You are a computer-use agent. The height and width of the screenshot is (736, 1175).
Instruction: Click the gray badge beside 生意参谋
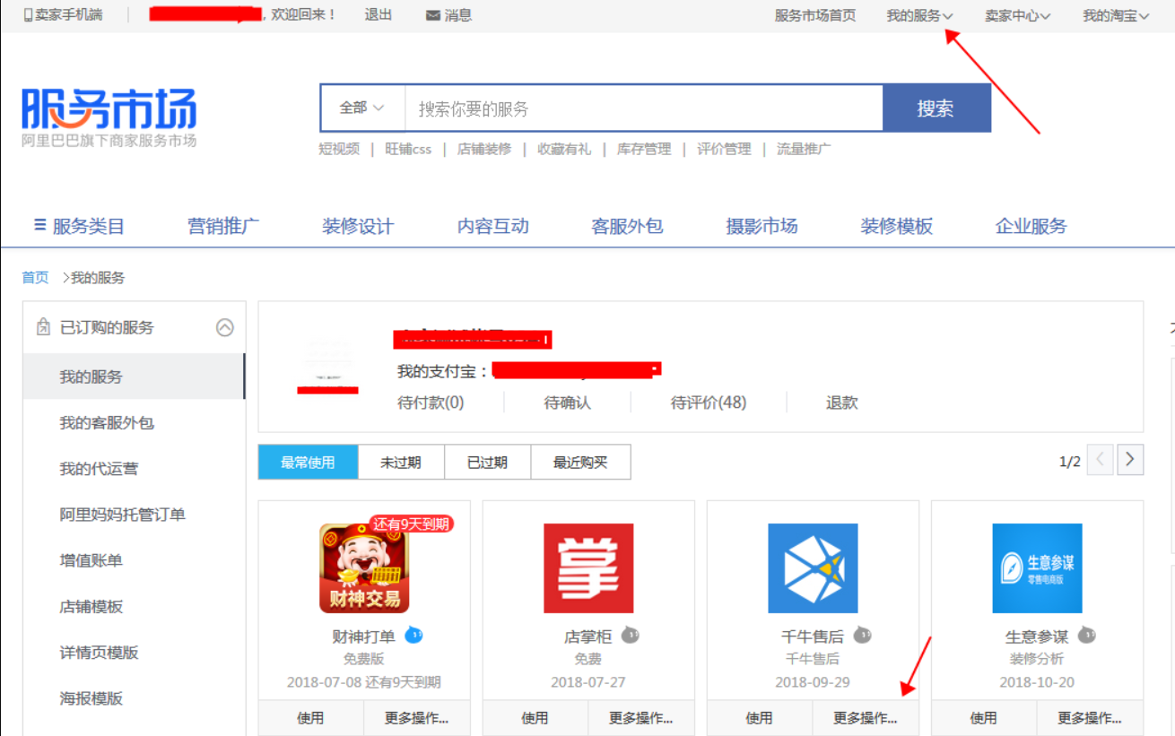point(1086,636)
